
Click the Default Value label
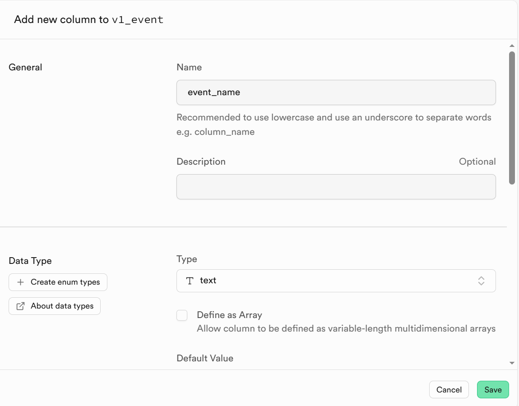[x=205, y=358]
